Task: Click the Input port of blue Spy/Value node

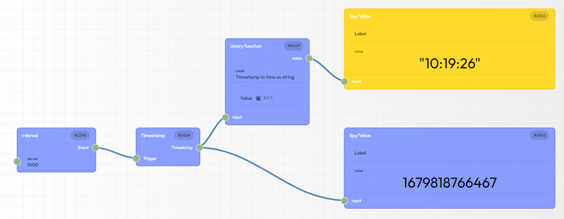Action: 344,201
